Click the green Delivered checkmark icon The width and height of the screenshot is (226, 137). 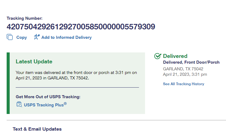tap(157, 56)
